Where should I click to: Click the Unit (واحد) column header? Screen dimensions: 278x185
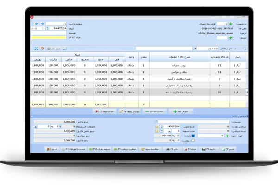point(131,57)
